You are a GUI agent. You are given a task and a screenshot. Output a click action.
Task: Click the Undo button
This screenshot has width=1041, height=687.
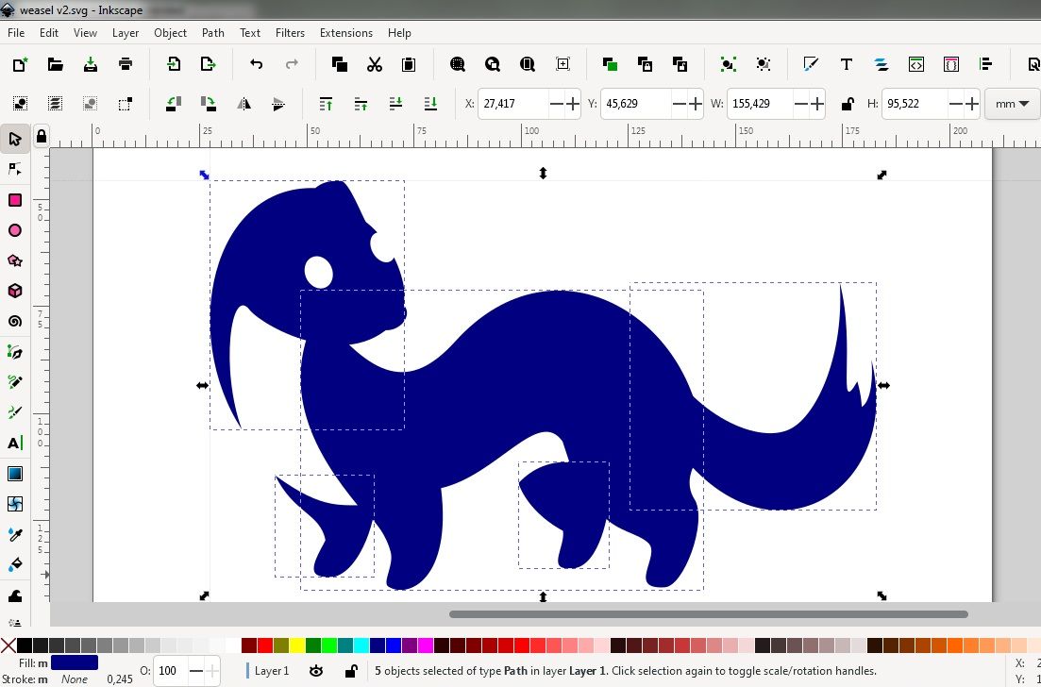point(257,64)
